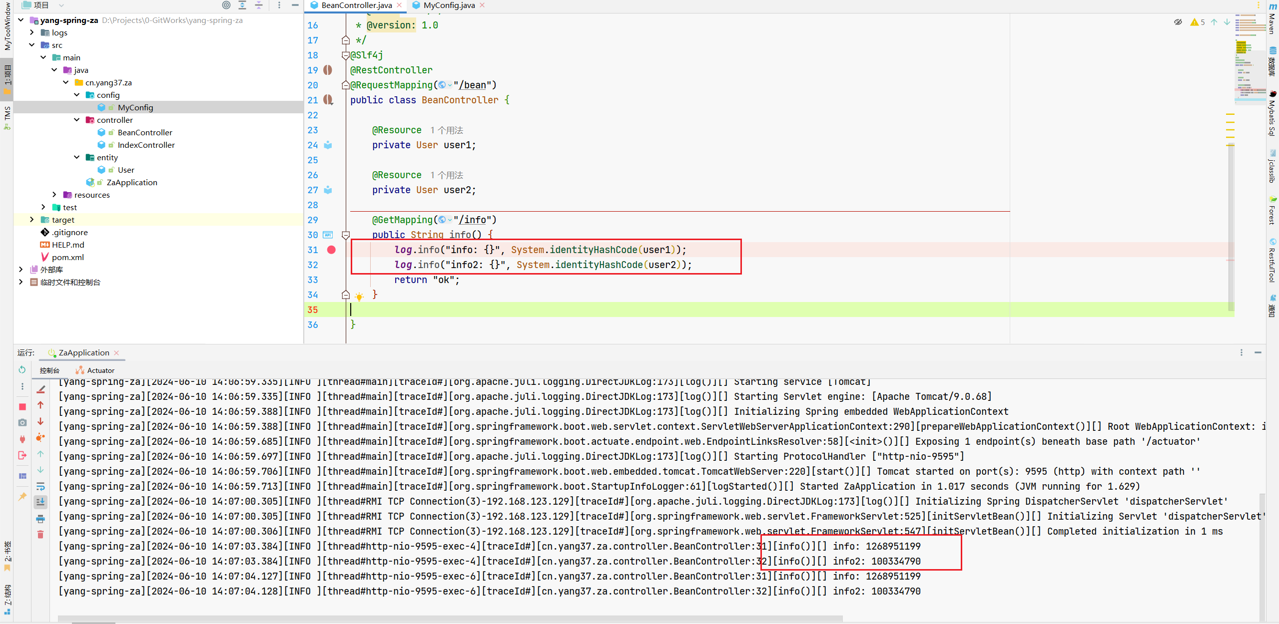
Task: Collapse the config package
Action: [77, 95]
